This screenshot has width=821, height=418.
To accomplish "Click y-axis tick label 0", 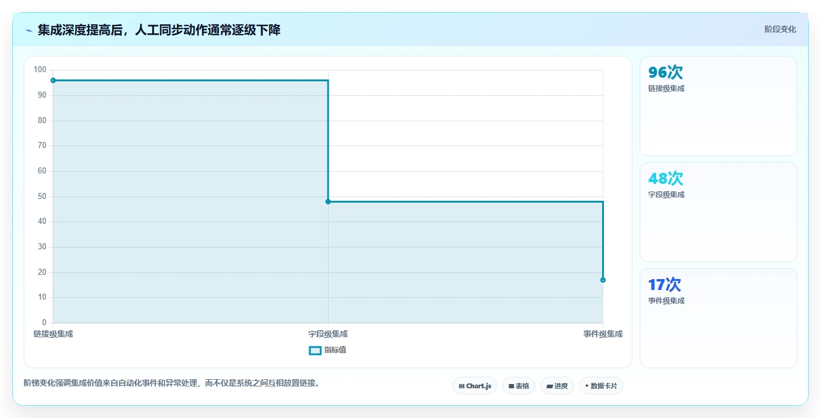I will coord(44,323).
